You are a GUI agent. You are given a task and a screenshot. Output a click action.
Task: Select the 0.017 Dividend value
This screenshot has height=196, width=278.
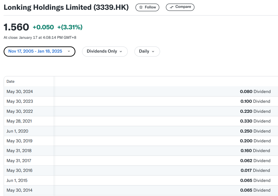255,170
